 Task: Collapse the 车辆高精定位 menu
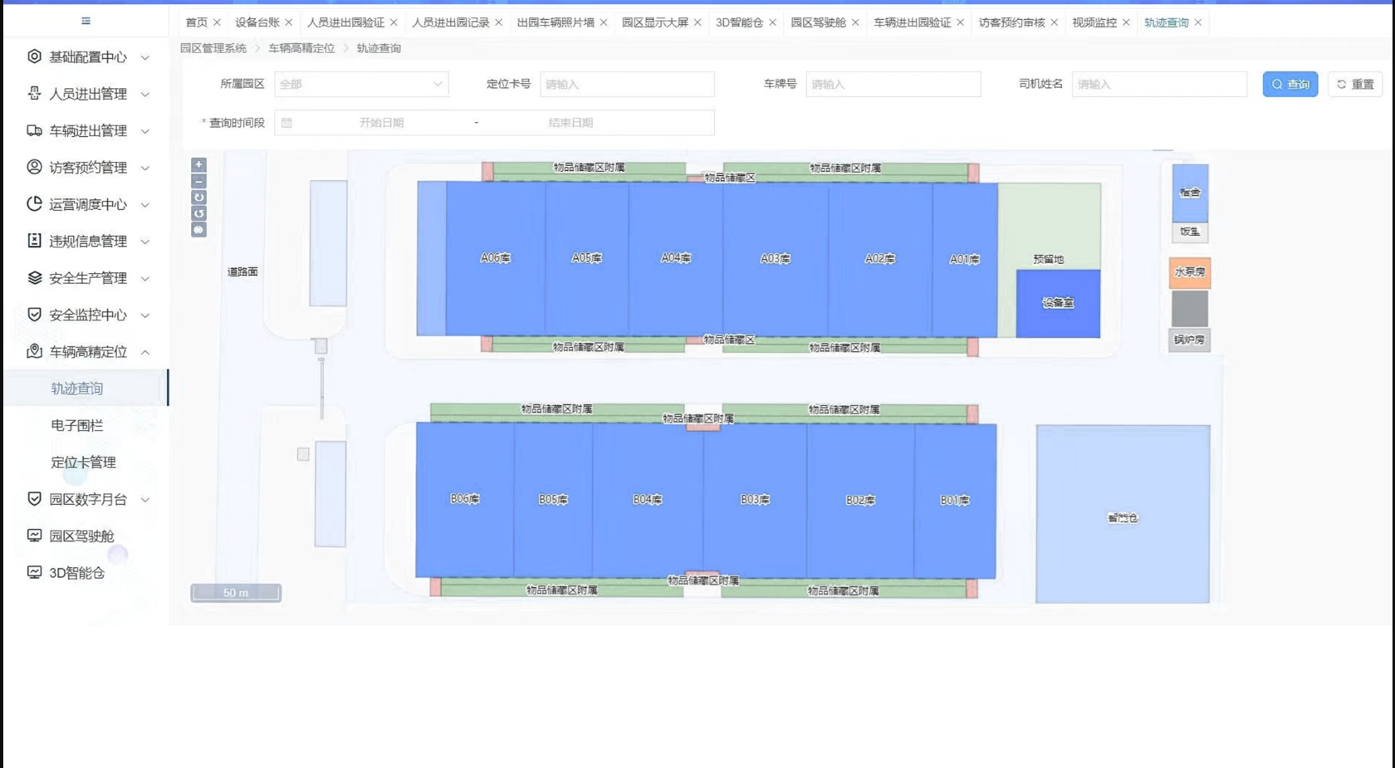[87, 352]
